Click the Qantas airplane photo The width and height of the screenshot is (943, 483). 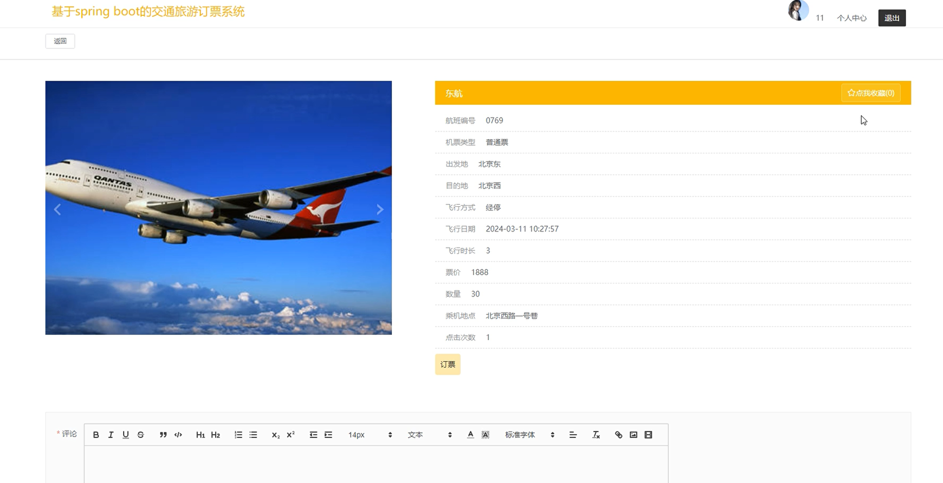tap(219, 208)
